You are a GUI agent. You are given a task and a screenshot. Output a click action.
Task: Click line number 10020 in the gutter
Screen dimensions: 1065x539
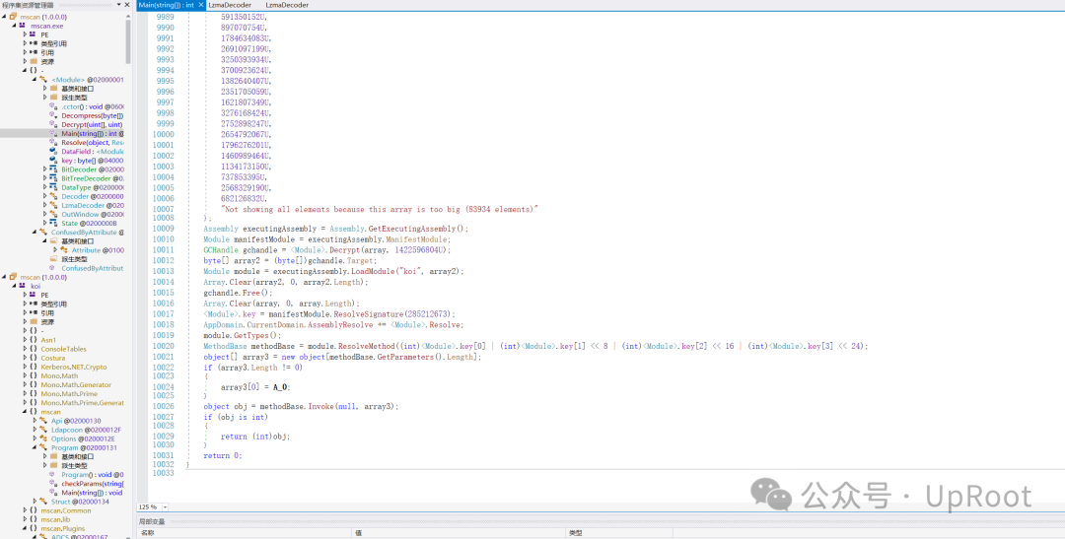pos(165,346)
